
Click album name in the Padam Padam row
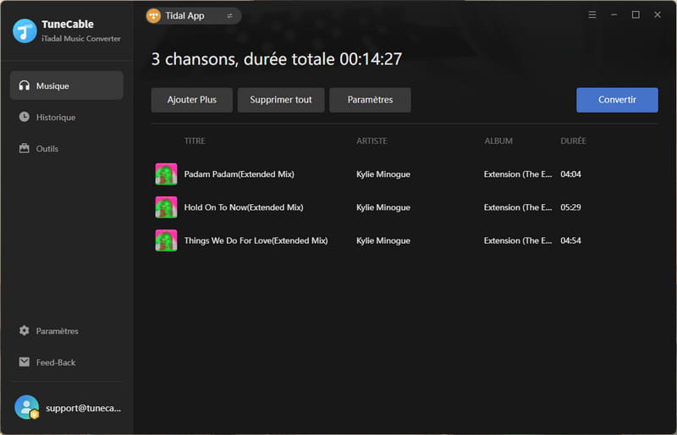(x=518, y=174)
